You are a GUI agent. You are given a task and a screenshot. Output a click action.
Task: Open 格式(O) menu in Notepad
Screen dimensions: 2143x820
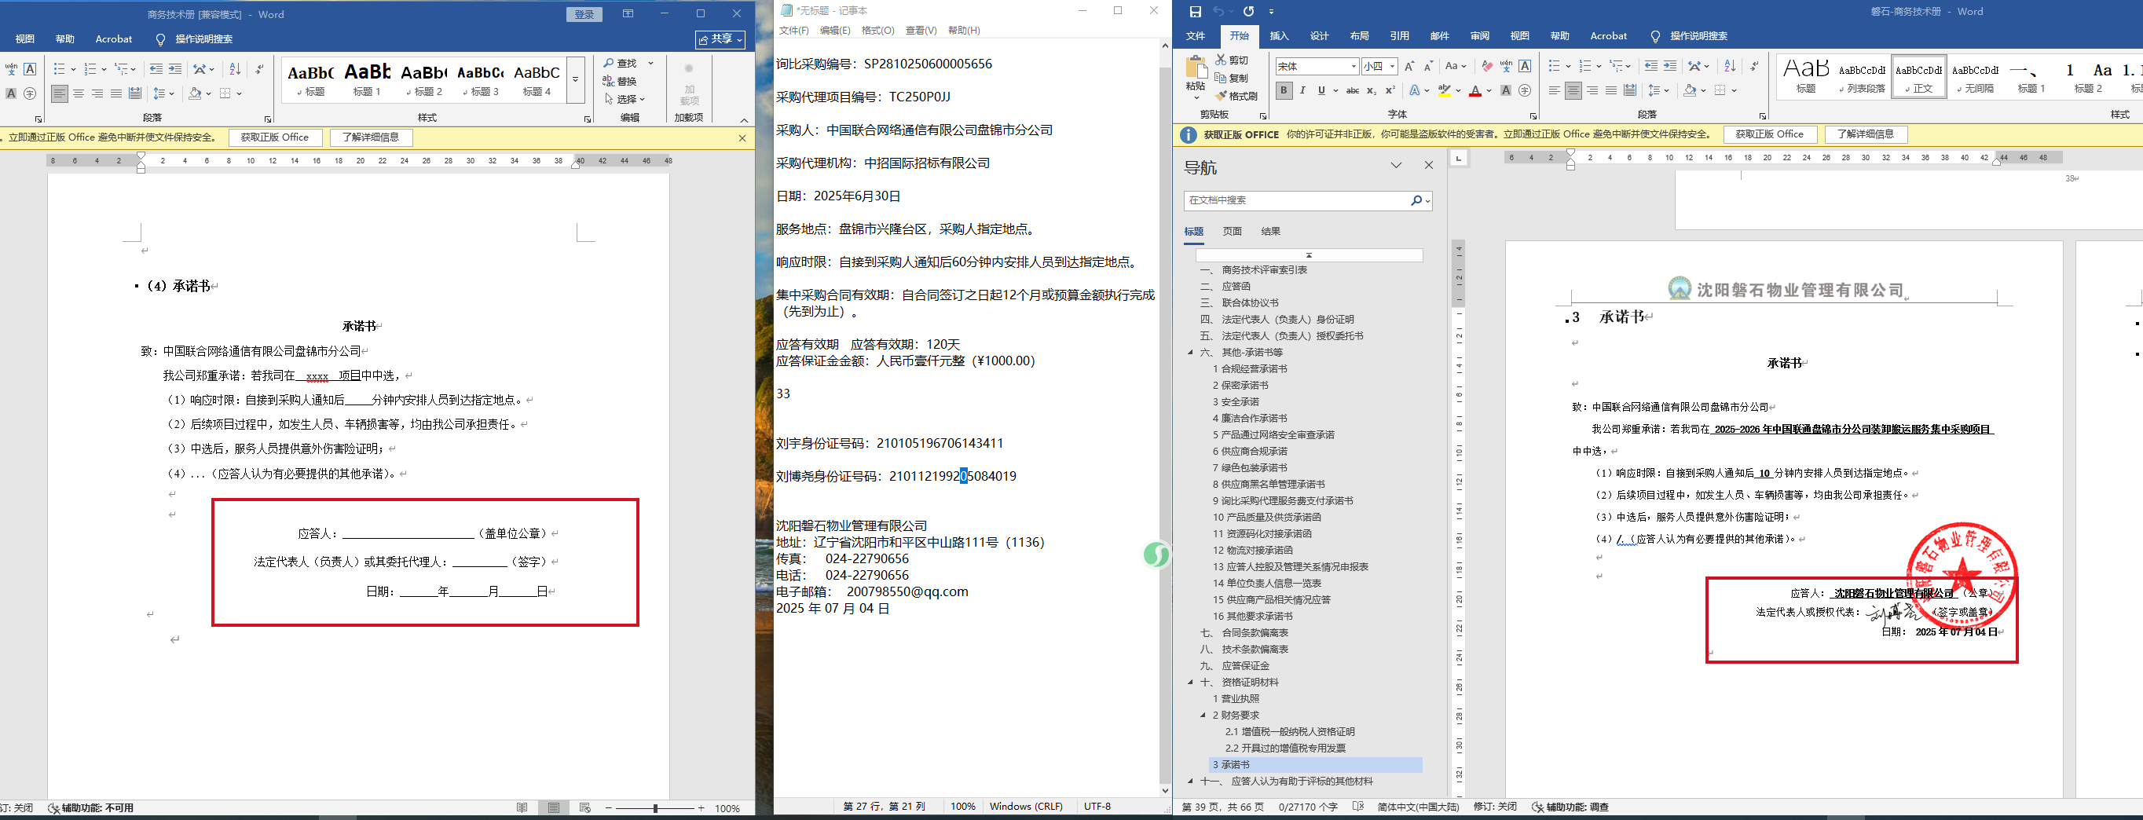(877, 31)
